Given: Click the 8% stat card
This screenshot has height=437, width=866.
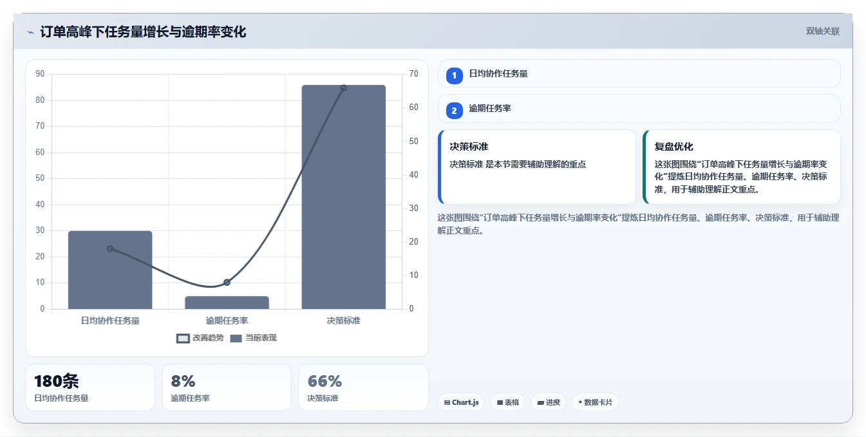Looking at the screenshot, I should pyautogui.click(x=227, y=387).
